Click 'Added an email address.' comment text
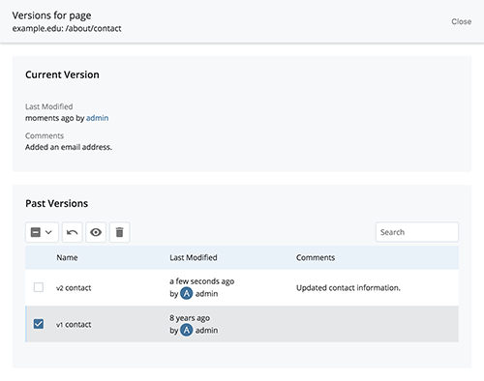Viewport: 484px width, 381px height. coord(69,147)
